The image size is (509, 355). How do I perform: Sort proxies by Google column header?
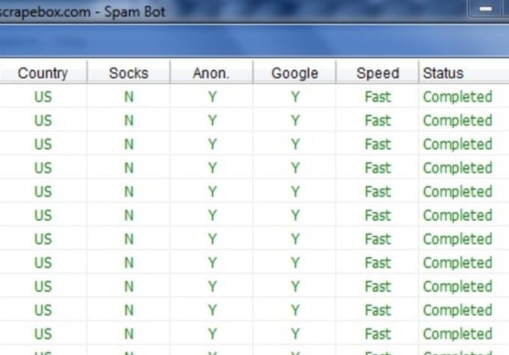point(294,73)
